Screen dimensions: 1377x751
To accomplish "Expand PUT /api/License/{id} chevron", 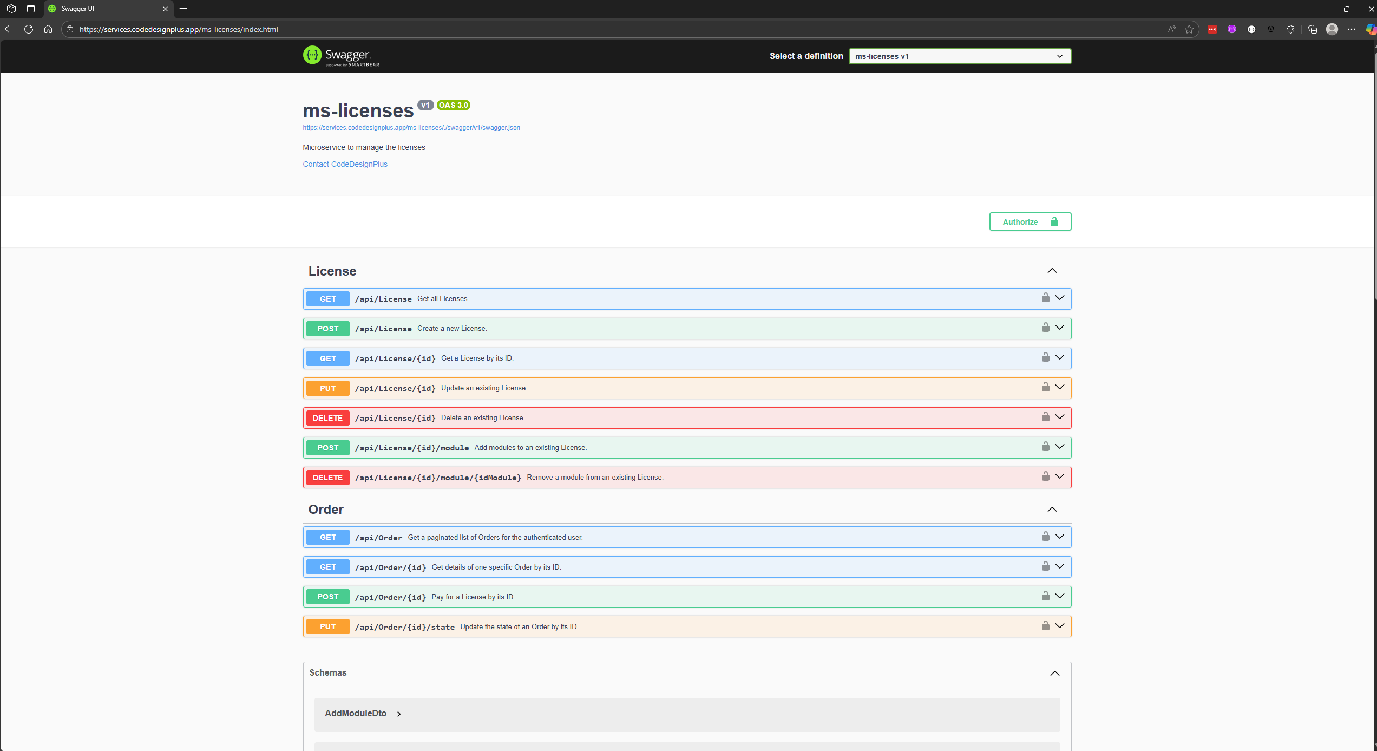I will 1060,387.
